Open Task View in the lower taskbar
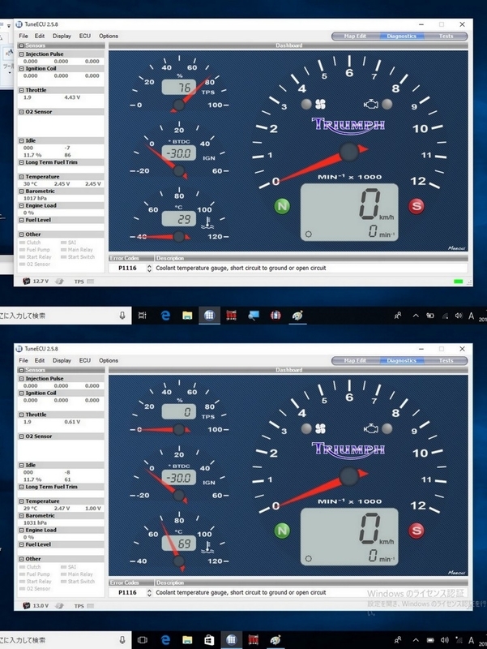 [x=143, y=640]
